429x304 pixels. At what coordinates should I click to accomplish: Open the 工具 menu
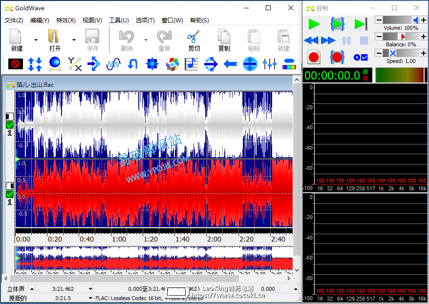pos(119,20)
